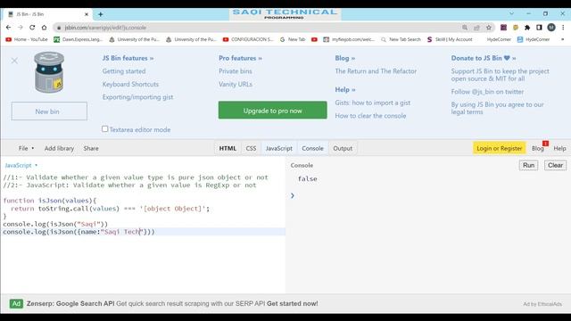The height and width of the screenshot is (321, 571).
Task: Open the Blog link with notification badge
Action: coord(538,148)
